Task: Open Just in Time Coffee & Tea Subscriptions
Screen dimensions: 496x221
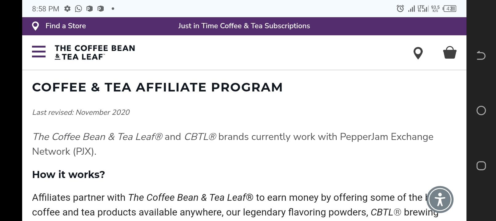Action: pos(244,26)
